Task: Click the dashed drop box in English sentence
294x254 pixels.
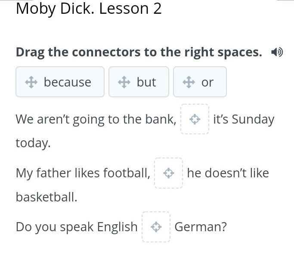Action: pyautogui.click(x=156, y=227)
